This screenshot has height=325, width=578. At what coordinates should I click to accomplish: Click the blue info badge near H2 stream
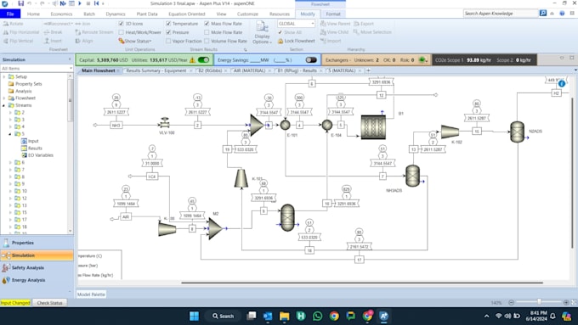click(x=561, y=84)
